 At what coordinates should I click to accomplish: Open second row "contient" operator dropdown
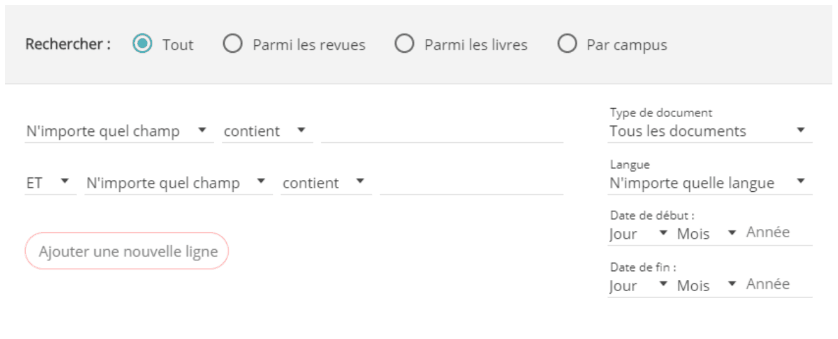(326, 183)
